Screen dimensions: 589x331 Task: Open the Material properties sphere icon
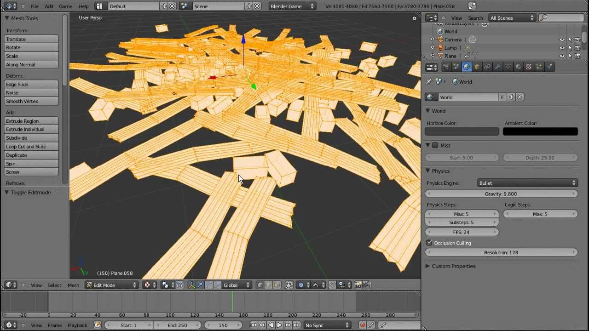518,67
